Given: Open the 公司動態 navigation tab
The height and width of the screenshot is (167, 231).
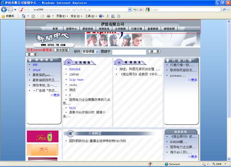Looking at the screenshot, I should click(x=120, y=28).
